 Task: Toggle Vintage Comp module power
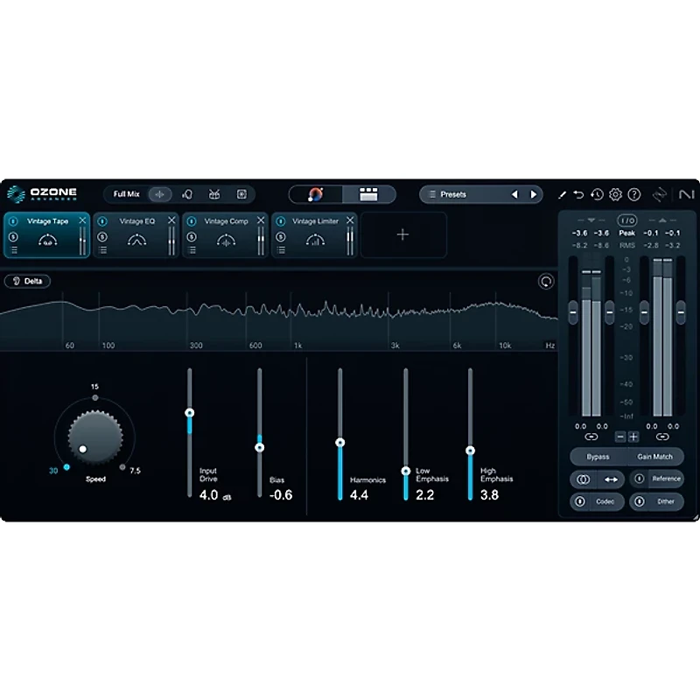click(192, 221)
